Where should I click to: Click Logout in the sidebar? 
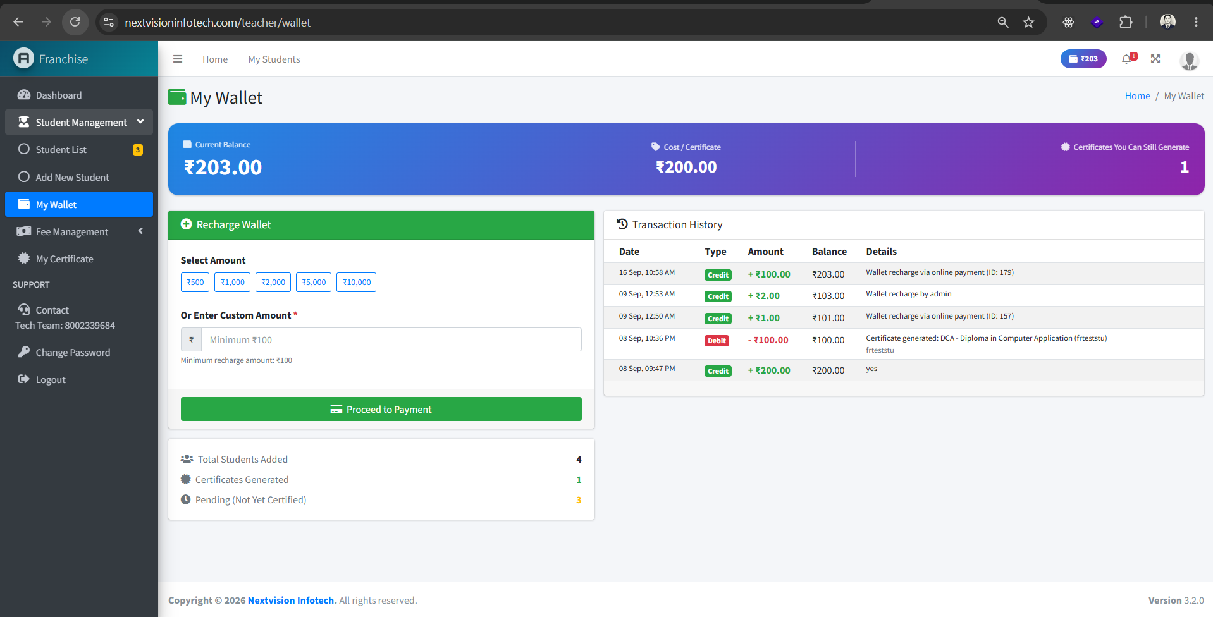79,379
